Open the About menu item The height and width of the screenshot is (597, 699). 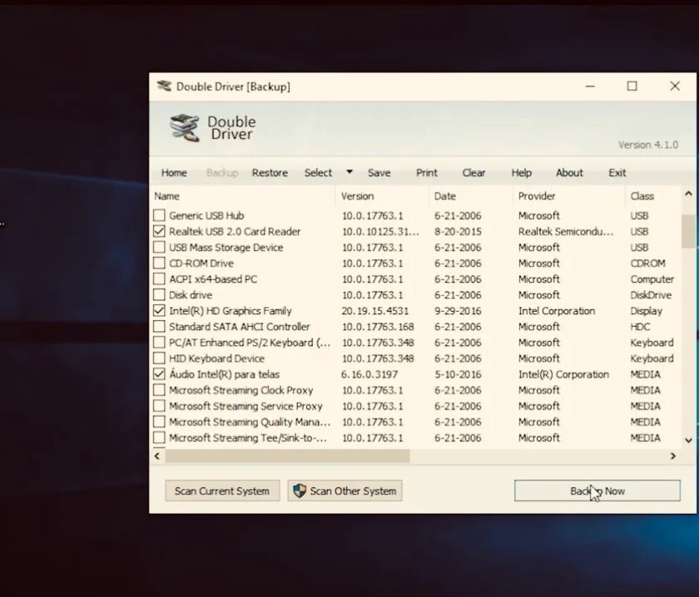(569, 173)
